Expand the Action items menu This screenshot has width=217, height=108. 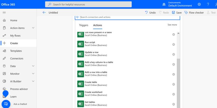(33, 28)
